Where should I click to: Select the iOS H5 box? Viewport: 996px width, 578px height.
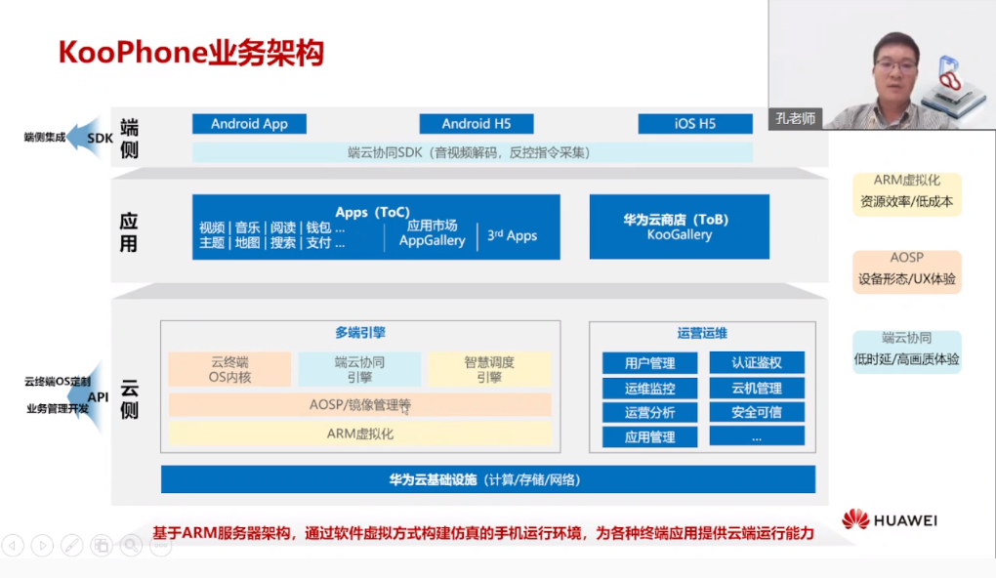click(x=695, y=124)
